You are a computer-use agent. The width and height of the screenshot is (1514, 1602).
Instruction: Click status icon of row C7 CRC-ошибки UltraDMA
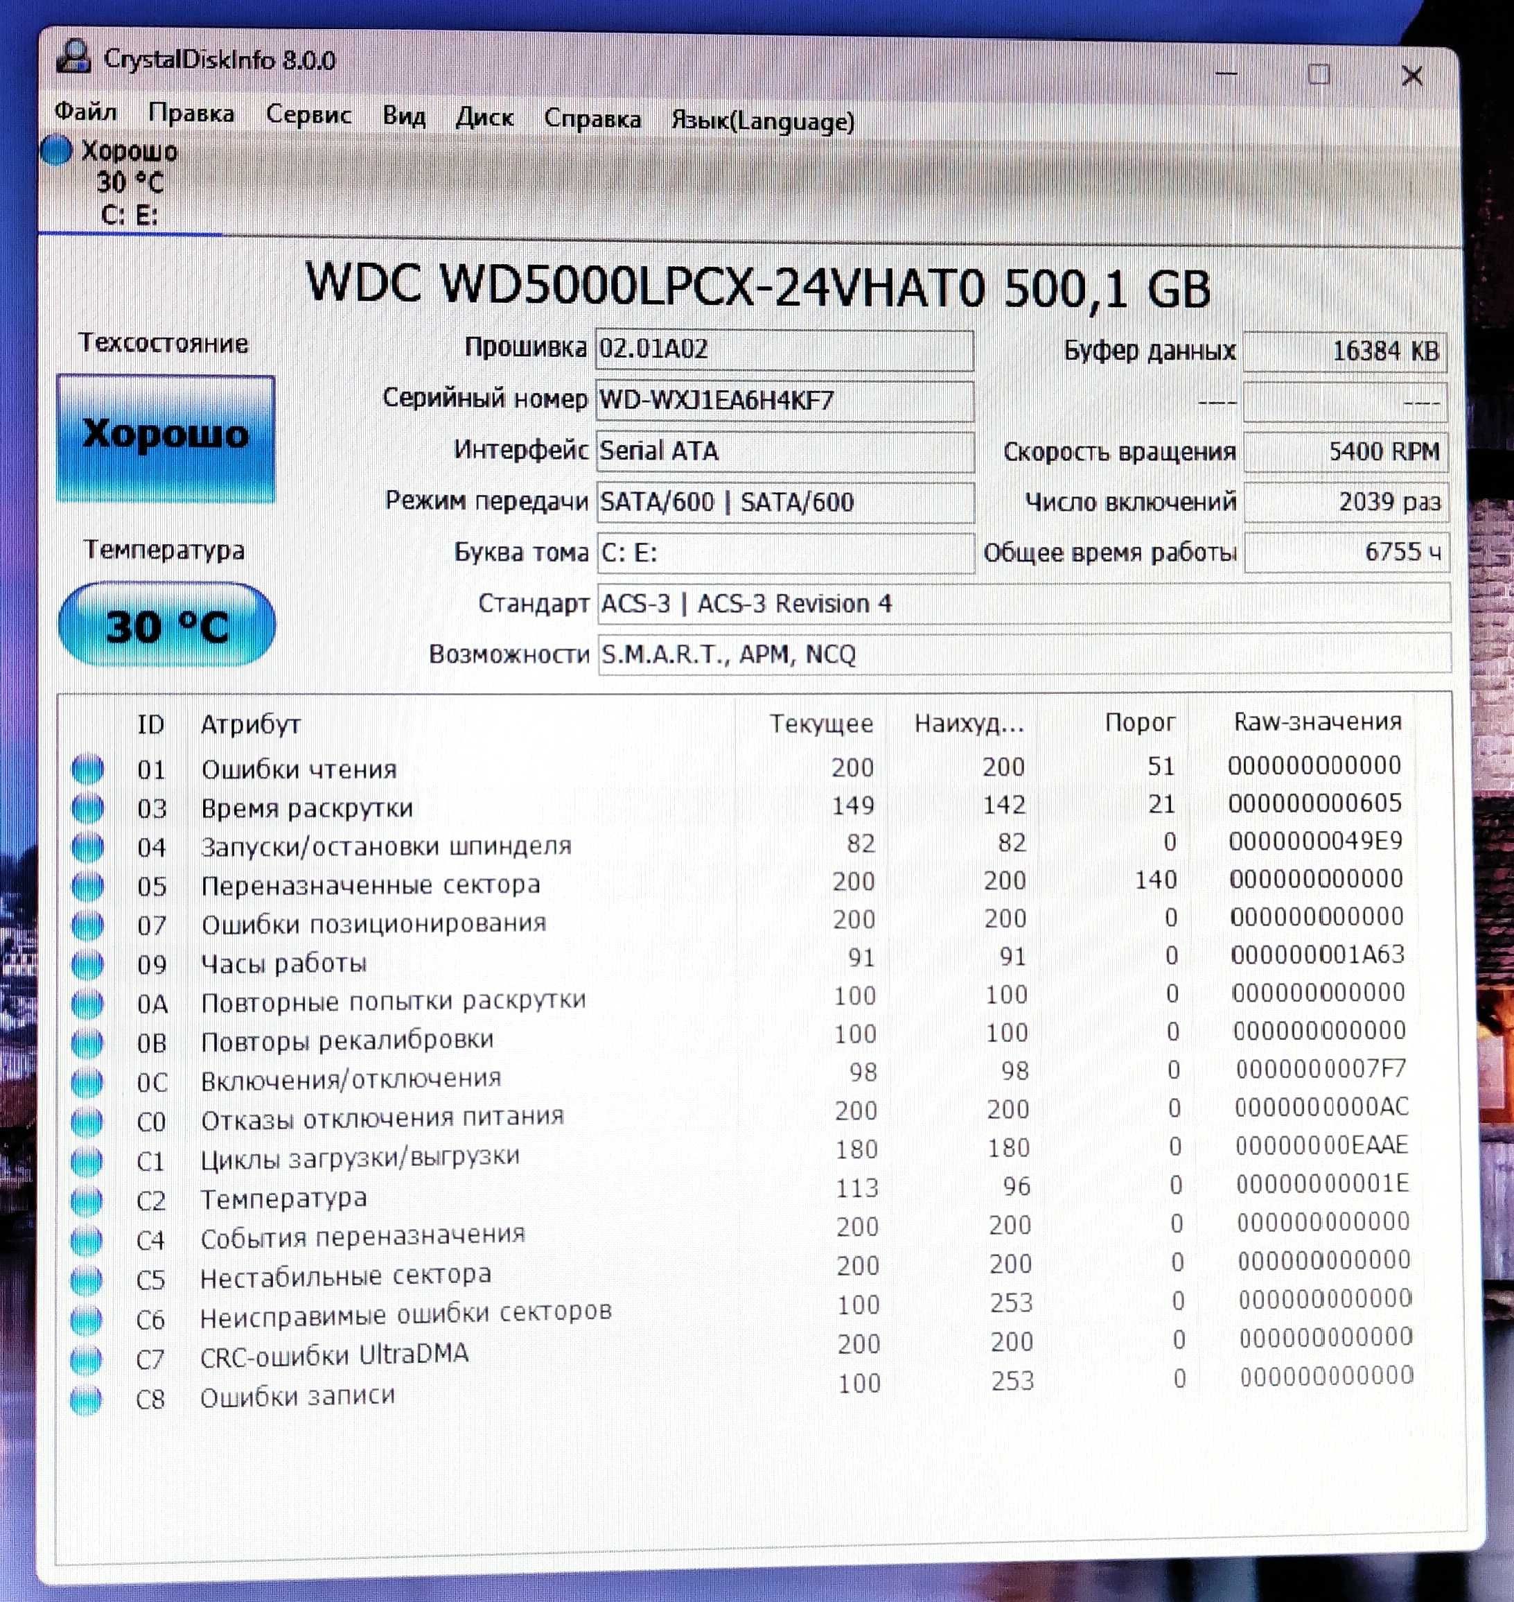(x=87, y=1360)
